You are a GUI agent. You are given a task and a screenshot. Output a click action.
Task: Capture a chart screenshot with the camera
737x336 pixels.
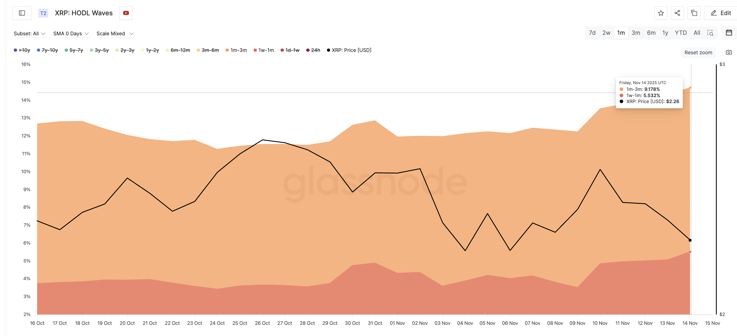(x=729, y=52)
